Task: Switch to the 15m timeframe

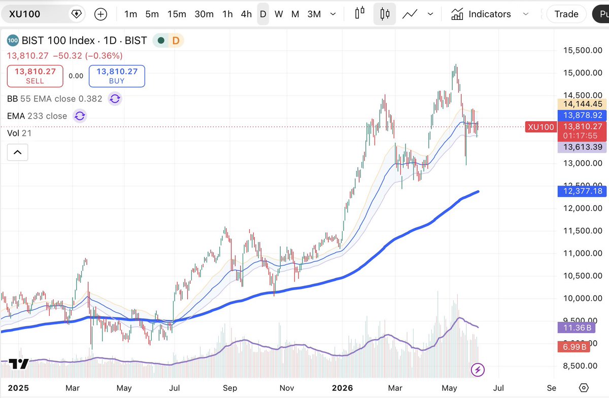Action: (177, 14)
